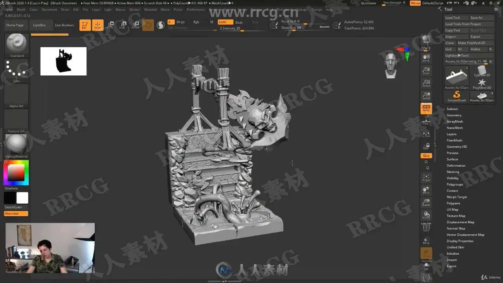Pick a color in the color picker square
503x283 pixels.
pos(16,173)
